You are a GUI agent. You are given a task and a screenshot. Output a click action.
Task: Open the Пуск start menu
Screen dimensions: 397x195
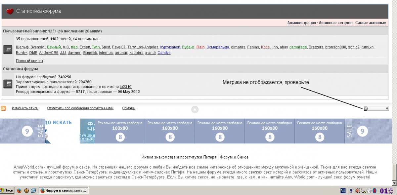coord(7,191)
